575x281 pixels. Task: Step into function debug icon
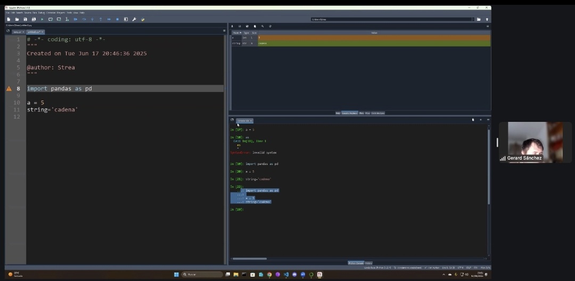pyautogui.click(x=93, y=19)
